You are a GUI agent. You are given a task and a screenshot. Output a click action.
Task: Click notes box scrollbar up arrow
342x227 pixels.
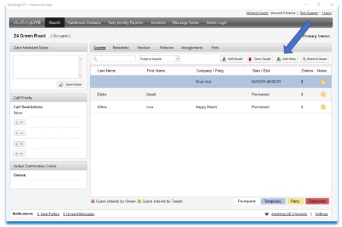point(80,58)
